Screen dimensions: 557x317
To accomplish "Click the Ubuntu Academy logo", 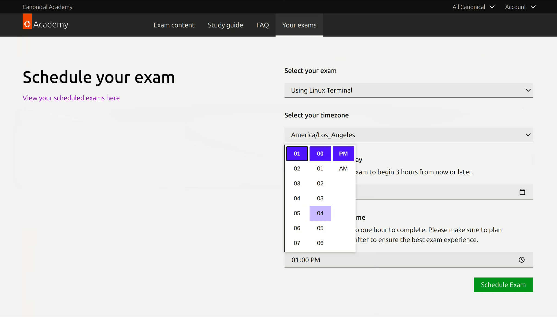I will [x=45, y=24].
